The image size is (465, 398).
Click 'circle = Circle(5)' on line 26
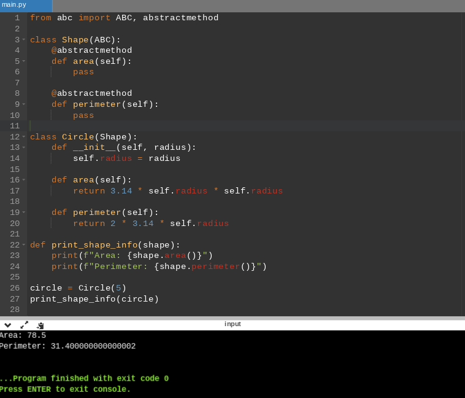click(x=78, y=288)
